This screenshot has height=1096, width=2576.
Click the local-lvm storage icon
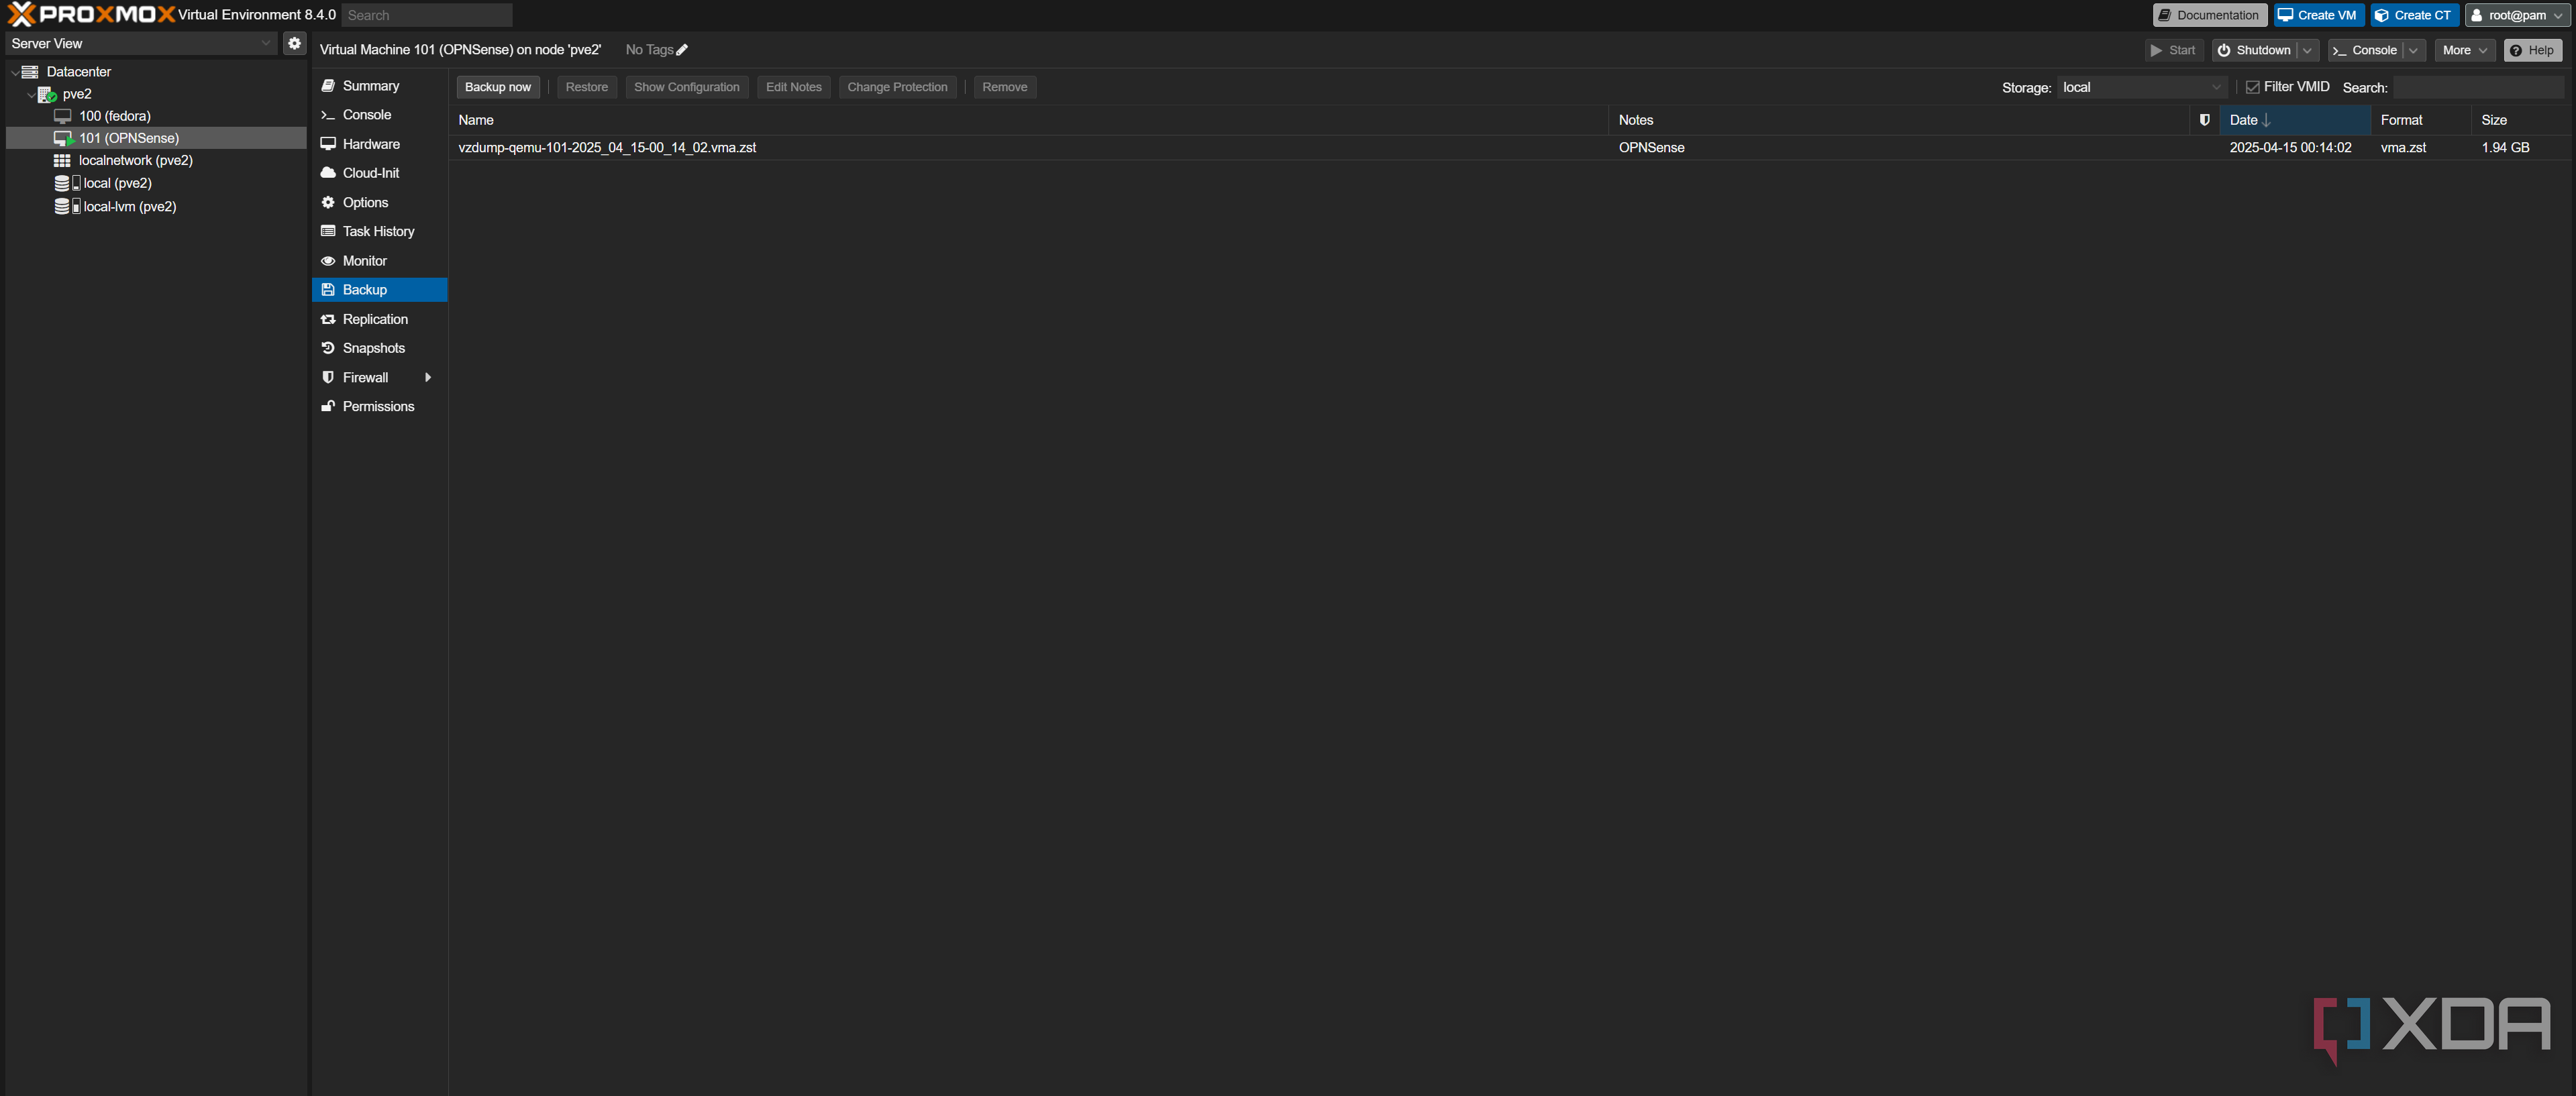point(67,206)
